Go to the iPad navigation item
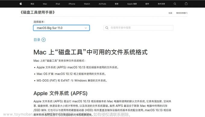 [58, 4]
